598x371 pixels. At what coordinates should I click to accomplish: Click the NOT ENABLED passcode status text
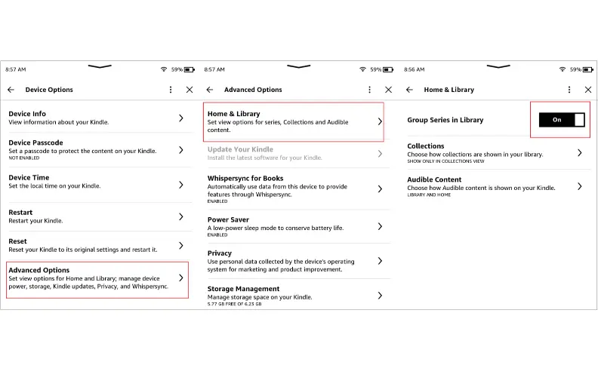click(23, 158)
